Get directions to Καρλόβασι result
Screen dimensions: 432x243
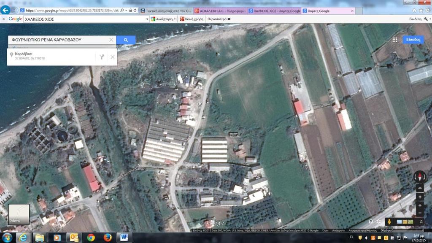click(102, 57)
